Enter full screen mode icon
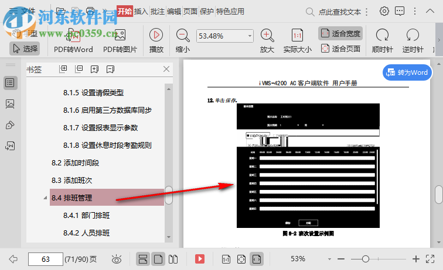443x270 pixels. point(430,259)
